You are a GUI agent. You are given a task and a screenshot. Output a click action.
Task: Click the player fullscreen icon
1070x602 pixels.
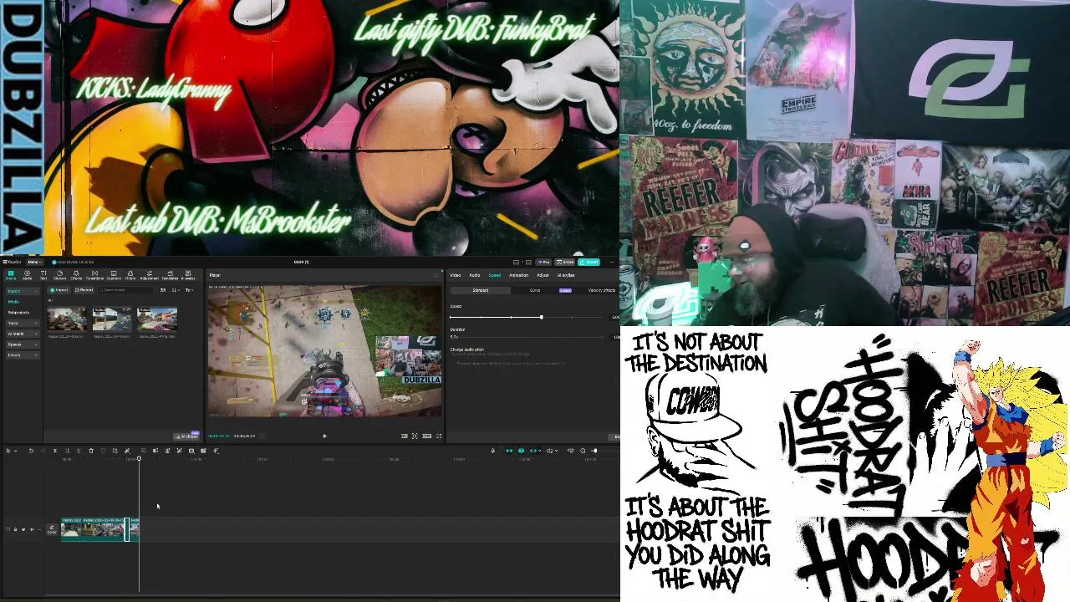click(439, 436)
